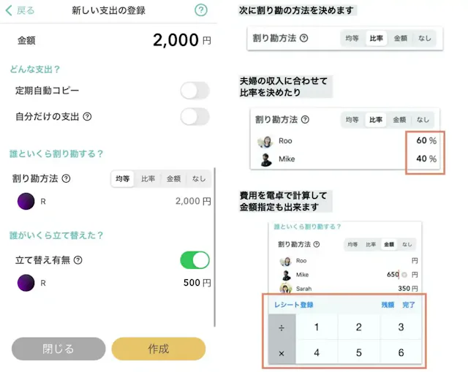
Task: Tap レシート登録 above the calculator
Action: pyautogui.click(x=293, y=305)
